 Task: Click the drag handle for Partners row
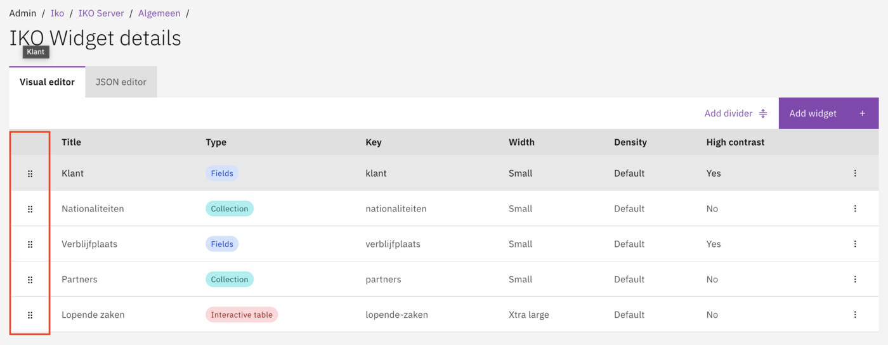coord(30,280)
